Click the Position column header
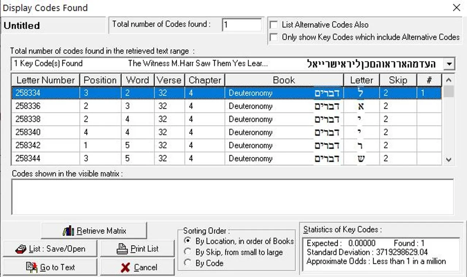The image size is (467, 277). pyautogui.click(x=100, y=80)
